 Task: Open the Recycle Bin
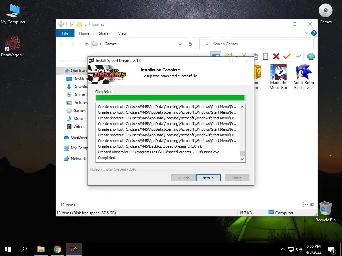pyautogui.click(x=325, y=211)
